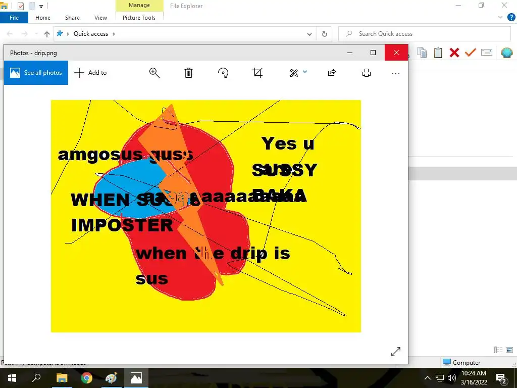The image size is (517, 388).
Task: Open the File tab in File Explorer
Action: pyautogui.click(x=14, y=18)
